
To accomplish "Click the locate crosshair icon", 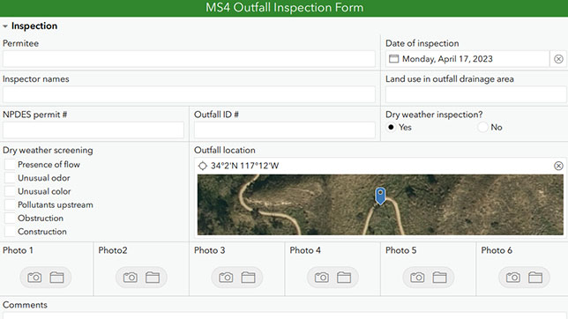I will [x=203, y=166].
